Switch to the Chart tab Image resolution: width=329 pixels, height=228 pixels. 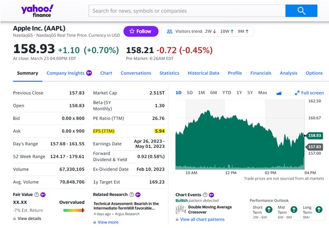tap(106, 73)
